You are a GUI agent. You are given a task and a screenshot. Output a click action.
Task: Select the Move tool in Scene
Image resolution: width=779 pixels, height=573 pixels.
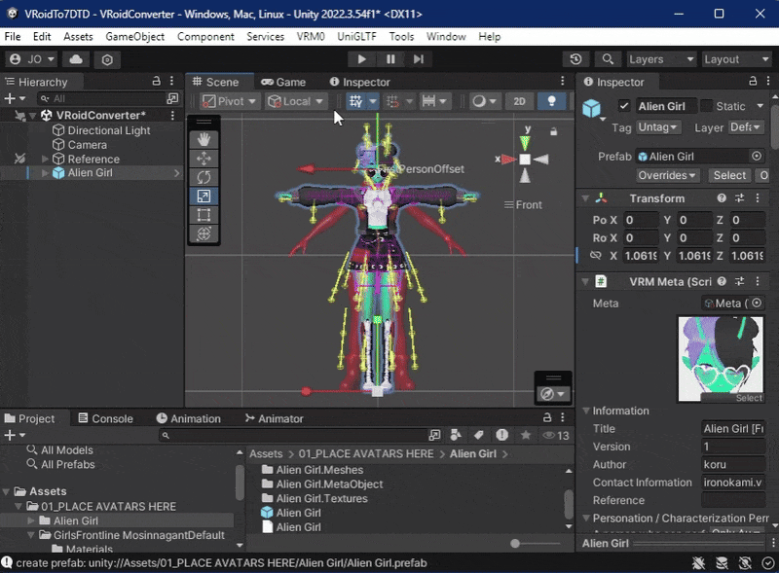click(204, 159)
